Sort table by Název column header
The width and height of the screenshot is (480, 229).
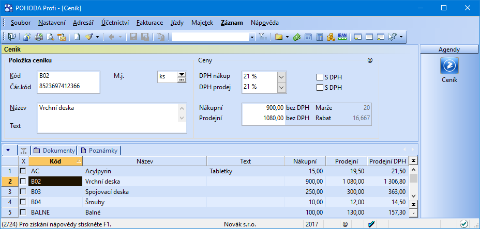(145, 161)
